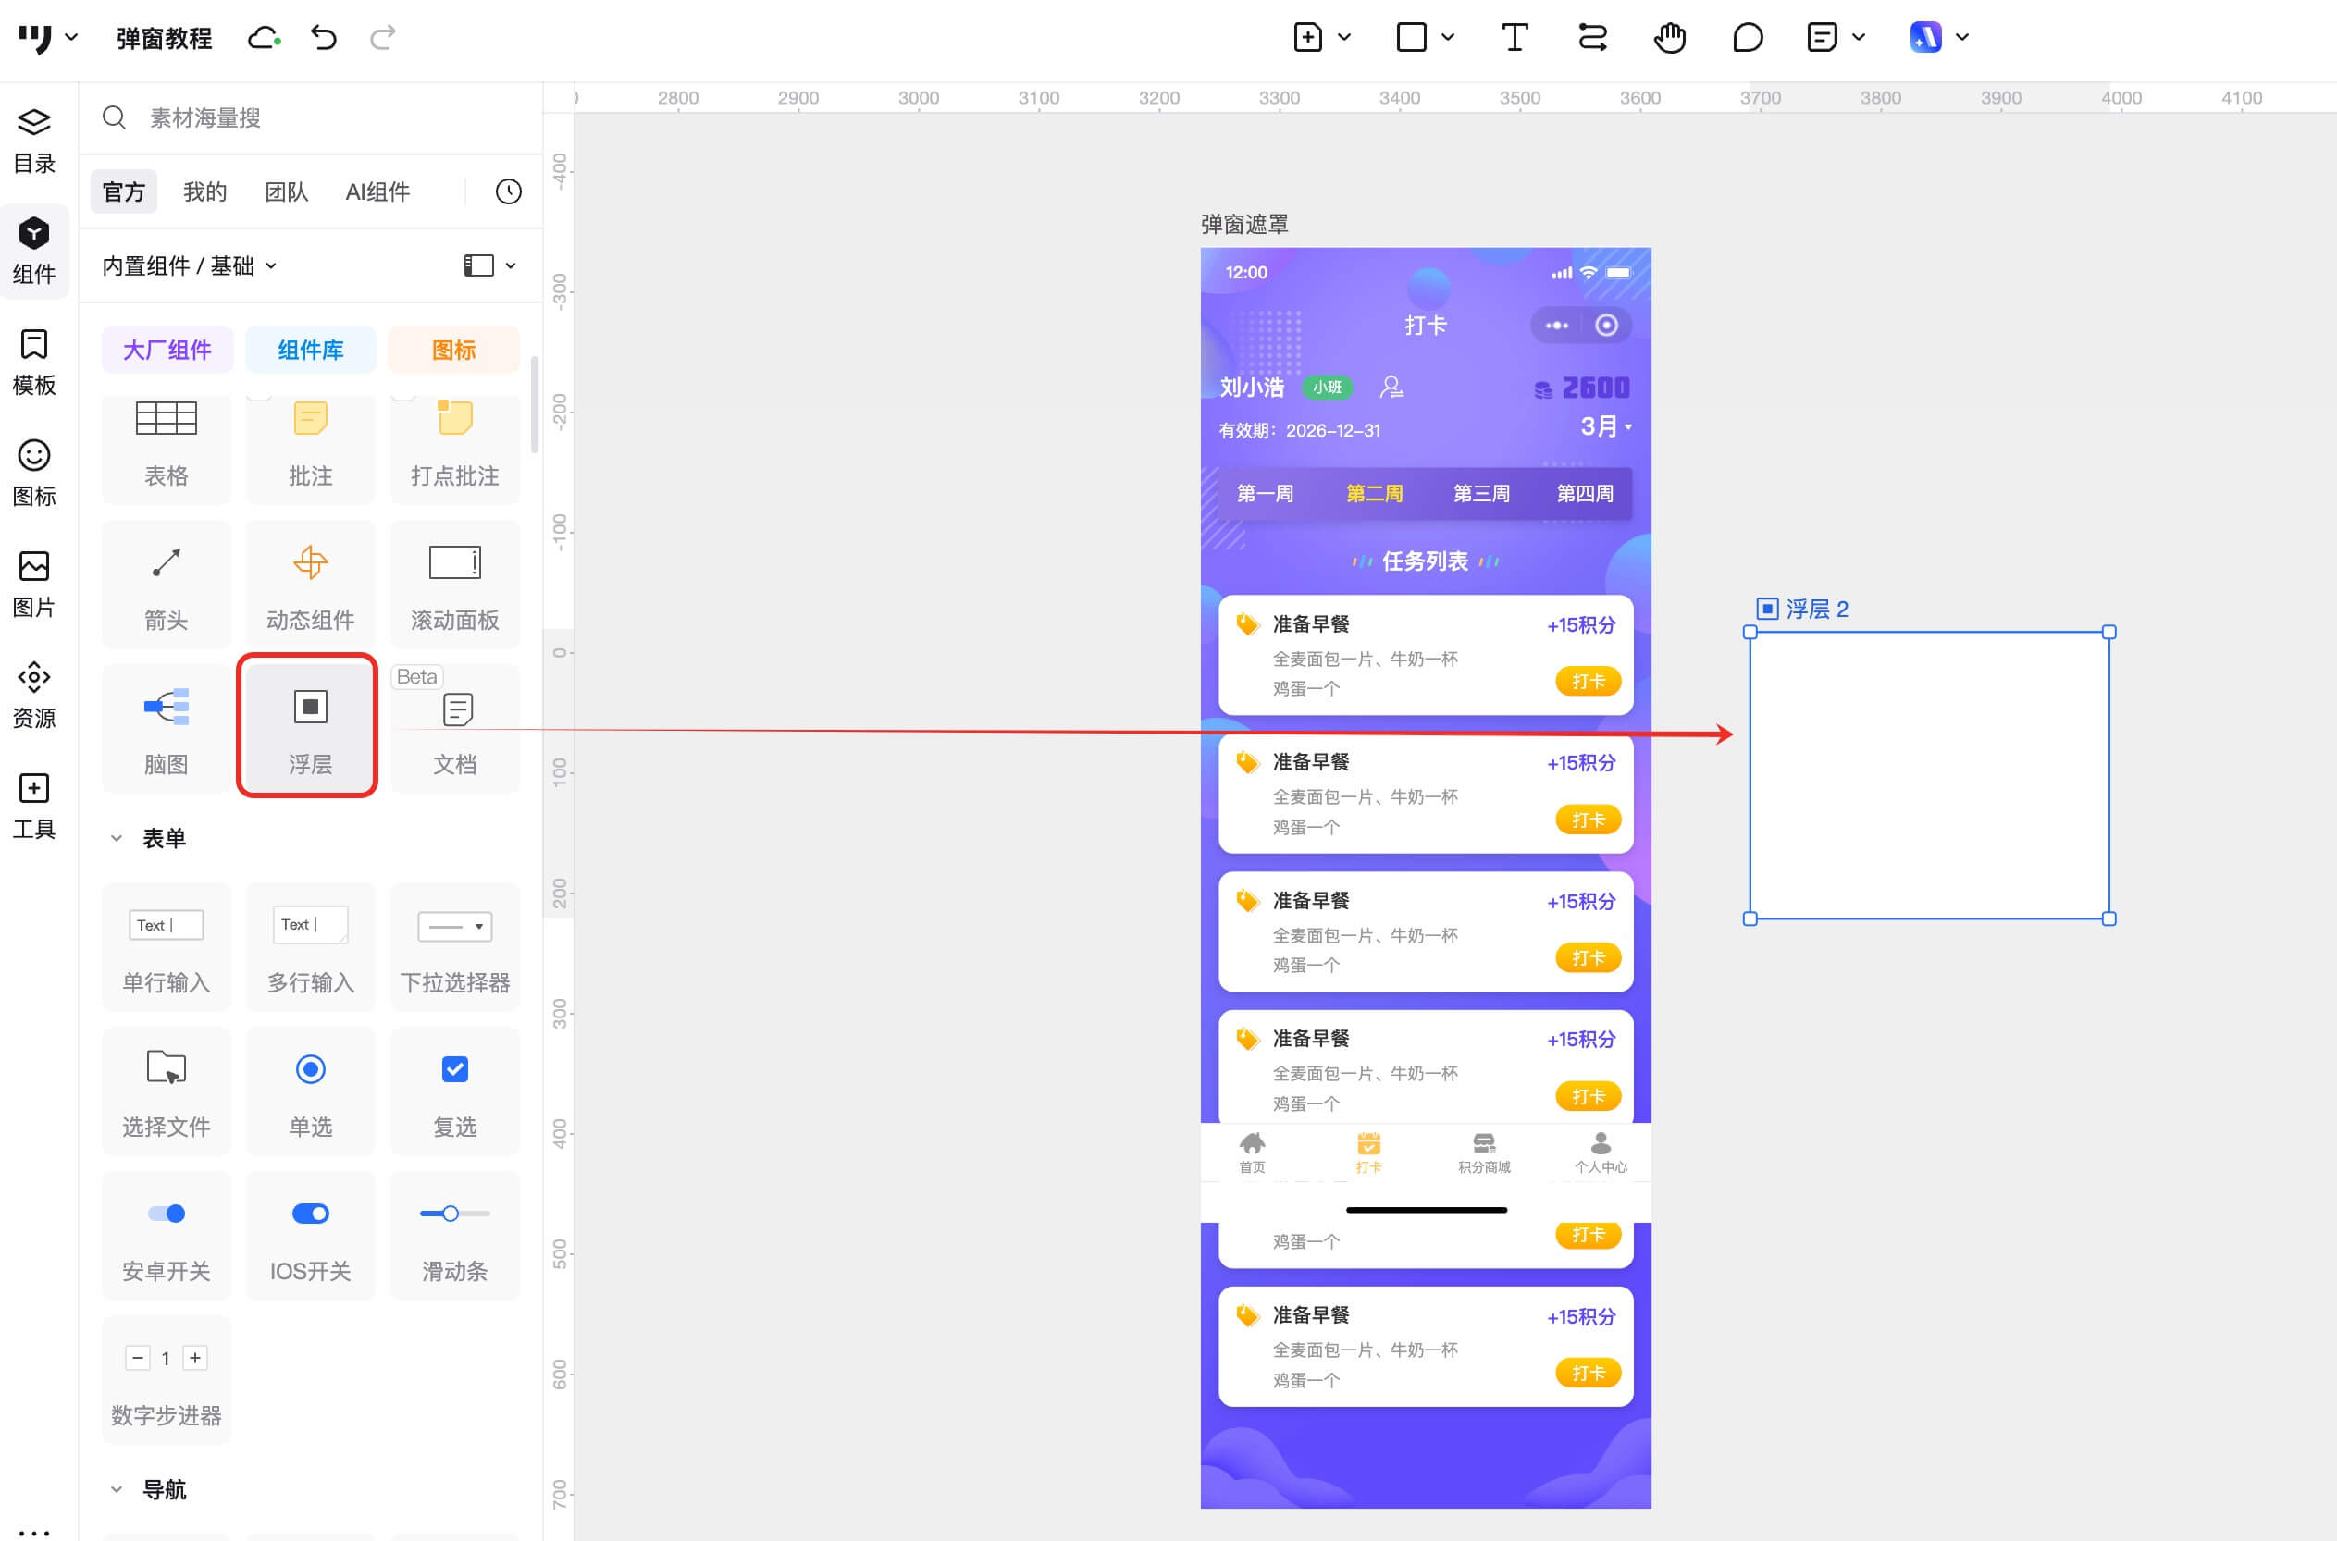
Task: Click the undo arrow
Action: [323, 37]
